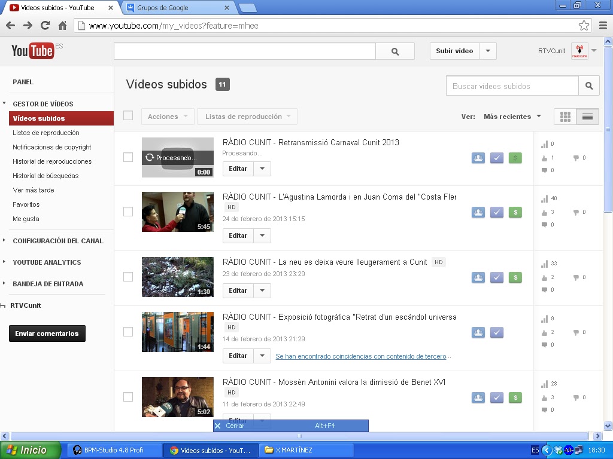The width and height of the screenshot is (613, 459).
Task: Open the account dropdown arrow by RTVCunit
Action: coord(594,51)
